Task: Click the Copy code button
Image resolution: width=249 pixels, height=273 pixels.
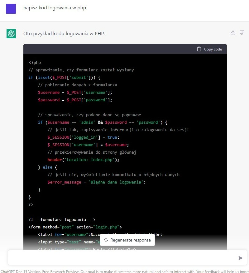Action: click(x=209, y=49)
